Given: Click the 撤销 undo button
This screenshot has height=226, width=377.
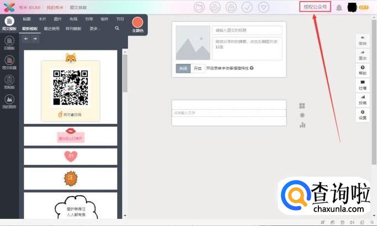Looking at the screenshot, I should pyautogui.click(x=363, y=40).
